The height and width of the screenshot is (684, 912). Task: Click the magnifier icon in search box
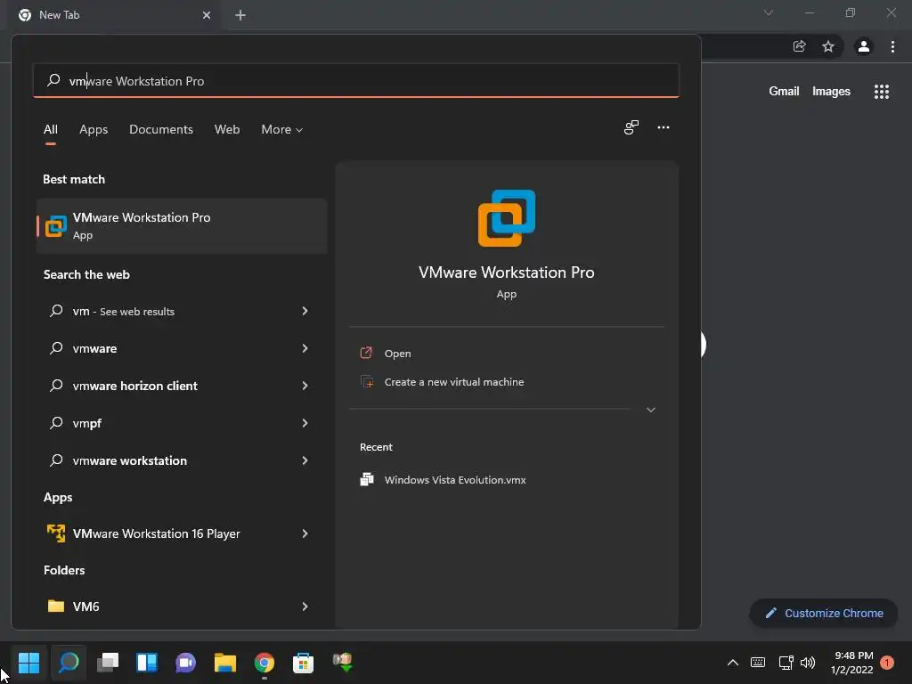[x=53, y=80]
